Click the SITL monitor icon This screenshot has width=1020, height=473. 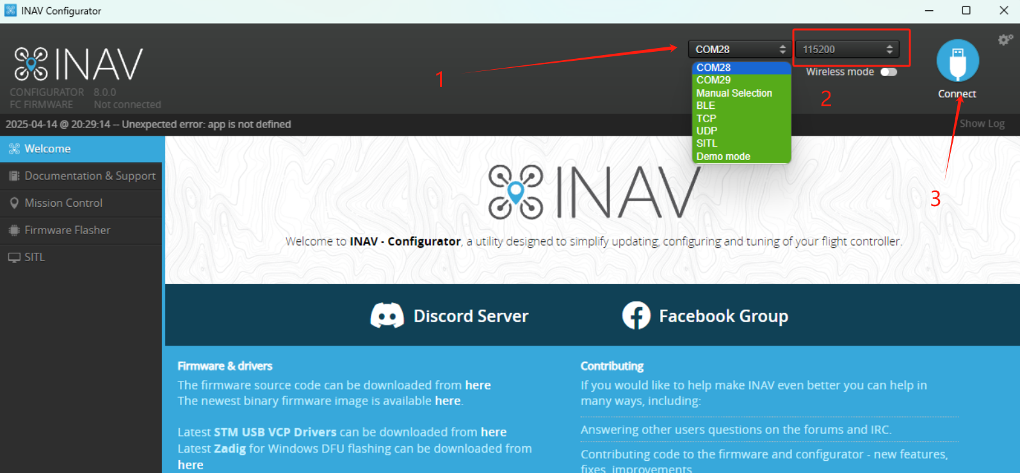(14, 257)
